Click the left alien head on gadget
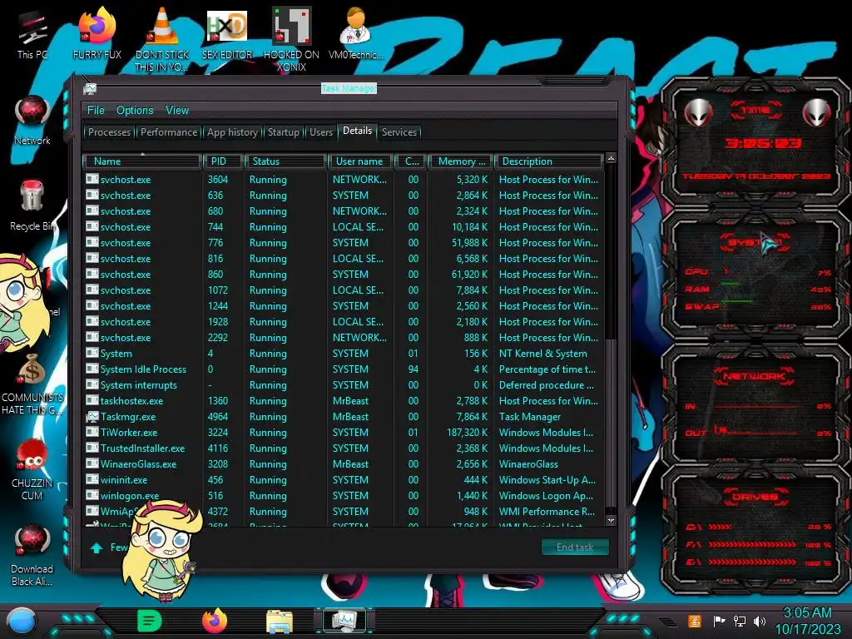Viewport: 852px width, 639px height. [698, 113]
